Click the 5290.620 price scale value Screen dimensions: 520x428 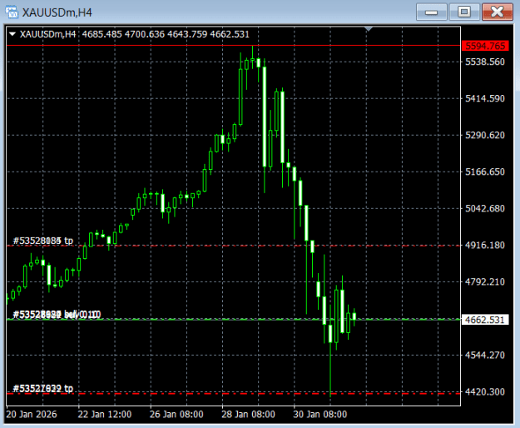pos(485,135)
